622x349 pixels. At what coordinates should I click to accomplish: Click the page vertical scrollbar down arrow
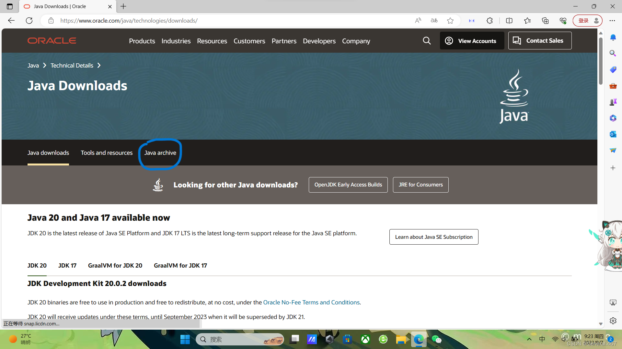point(601,324)
